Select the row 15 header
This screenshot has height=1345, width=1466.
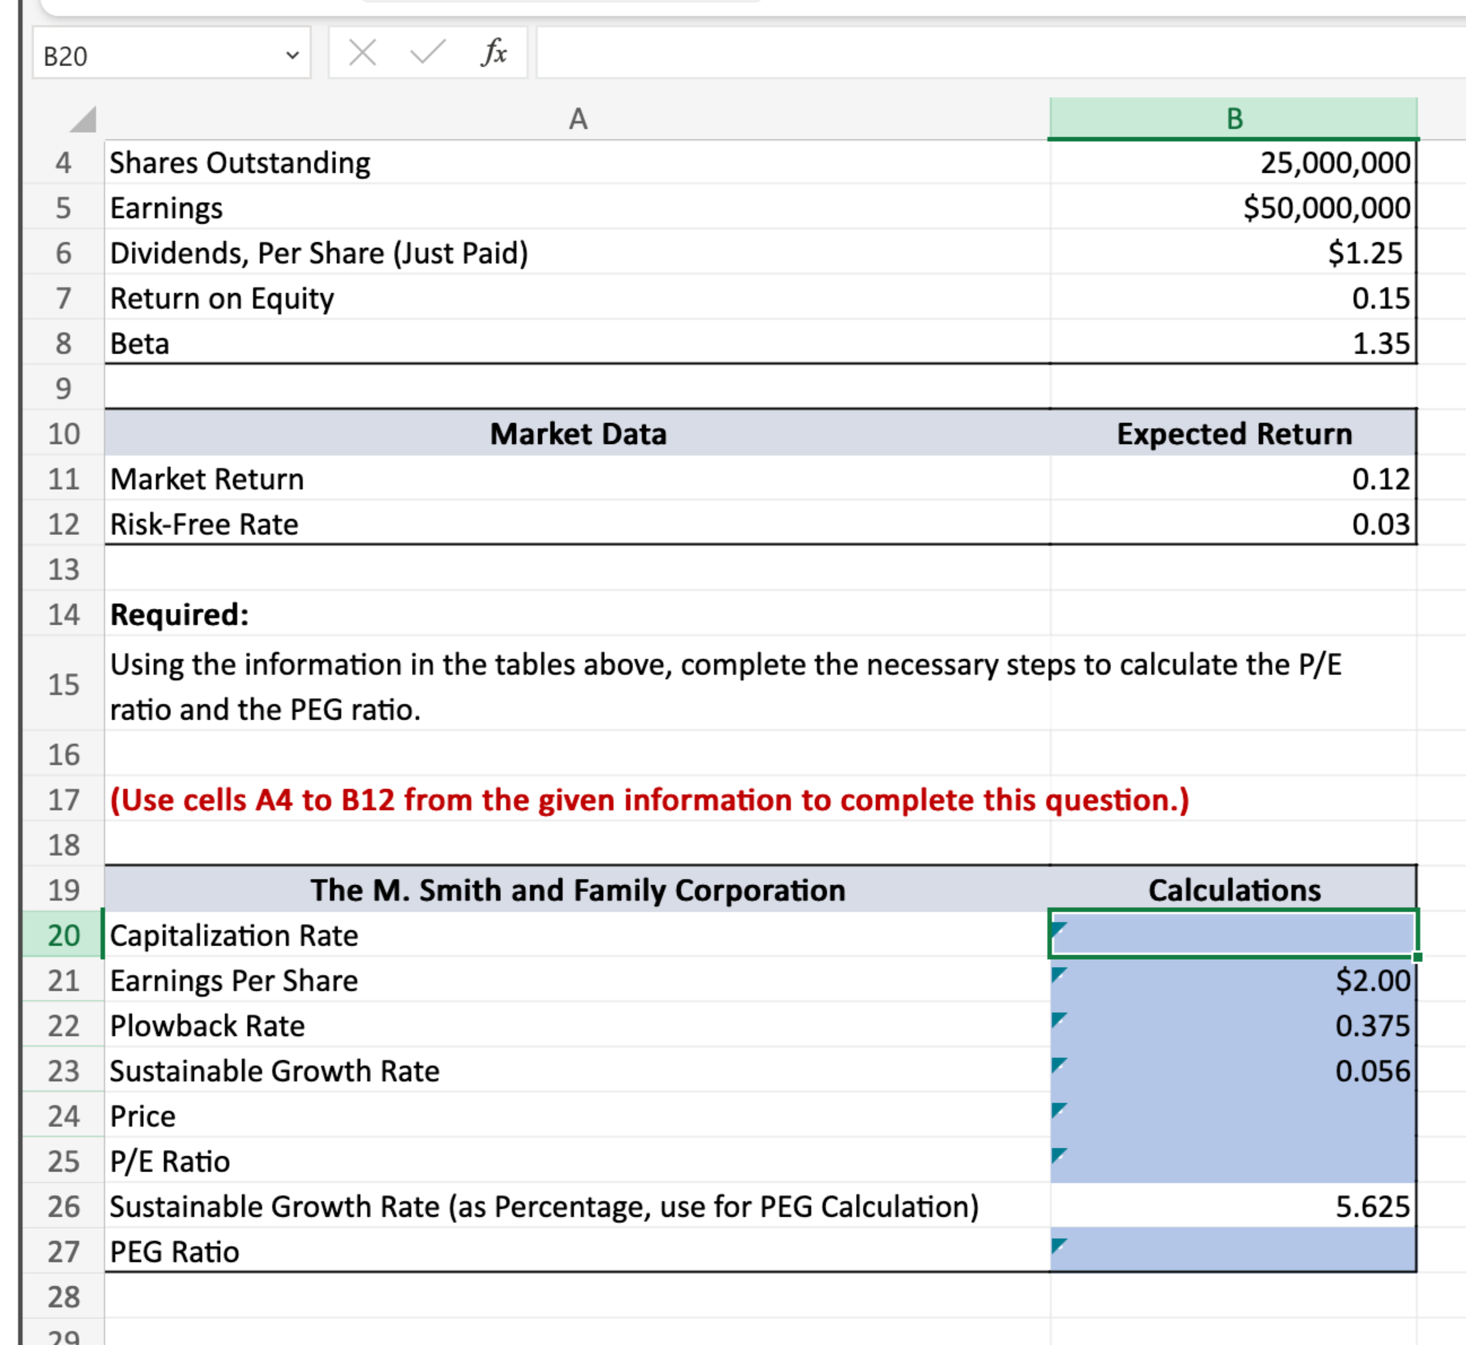[x=63, y=684]
